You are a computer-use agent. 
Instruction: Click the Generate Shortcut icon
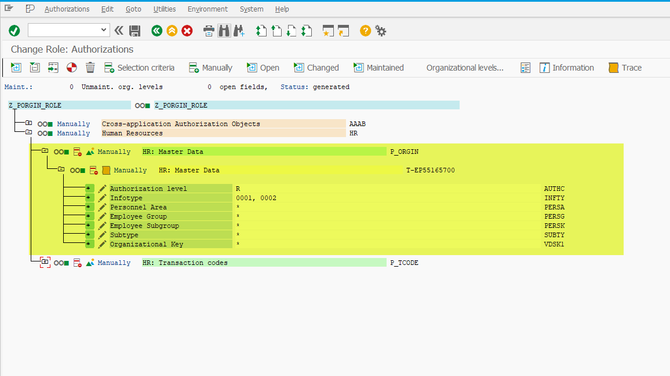343,31
